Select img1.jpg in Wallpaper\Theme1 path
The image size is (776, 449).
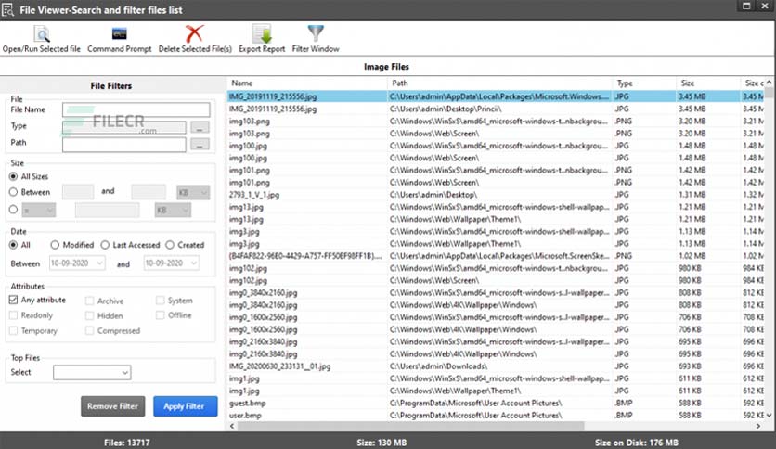tap(496, 391)
